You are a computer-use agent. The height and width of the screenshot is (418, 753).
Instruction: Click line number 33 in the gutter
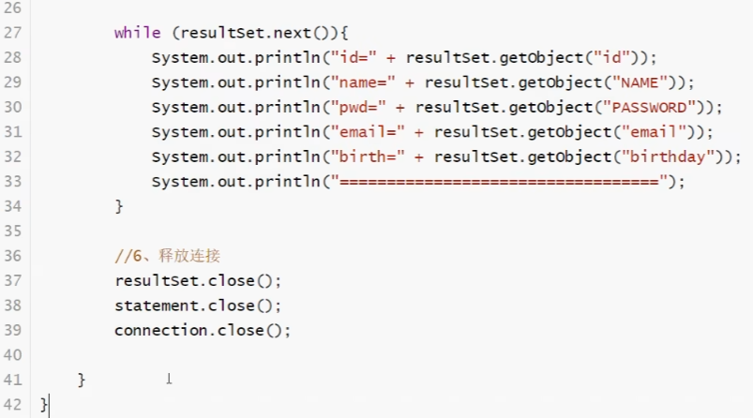pyautogui.click(x=13, y=182)
